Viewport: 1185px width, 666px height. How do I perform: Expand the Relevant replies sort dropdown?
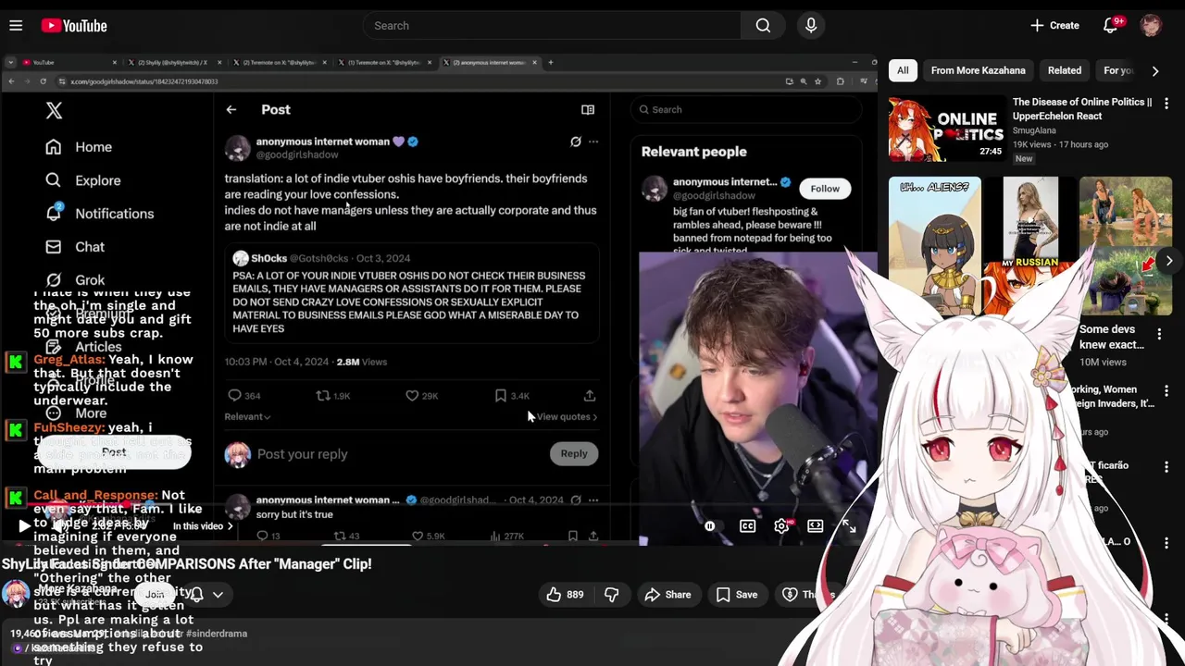coord(247,417)
